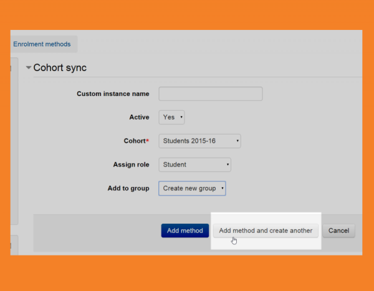Click the arrow on the Cohort dropdown
The width and height of the screenshot is (374, 291).
pyautogui.click(x=237, y=141)
